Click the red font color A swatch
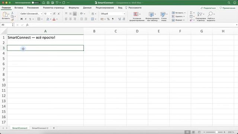This screenshot has height=134, width=238. [x=54, y=19]
